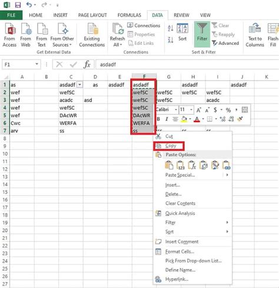Select the column C header

coord(71,77)
